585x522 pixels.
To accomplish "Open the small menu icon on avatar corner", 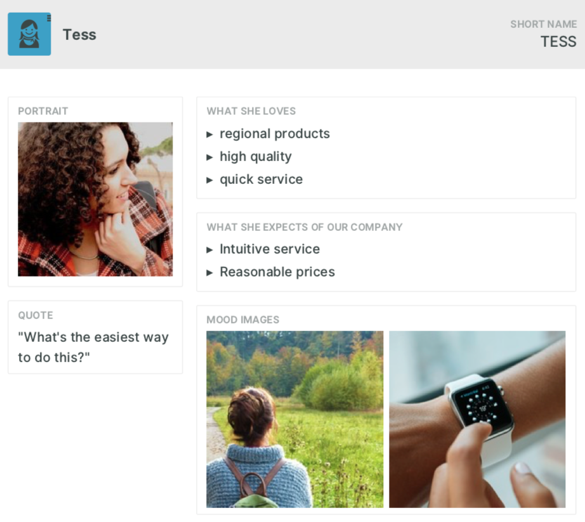I will pyautogui.click(x=48, y=18).
